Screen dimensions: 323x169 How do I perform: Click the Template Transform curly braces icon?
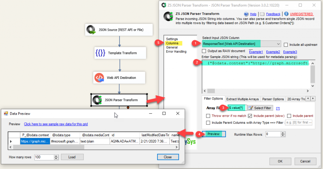(x=100, y=53)
